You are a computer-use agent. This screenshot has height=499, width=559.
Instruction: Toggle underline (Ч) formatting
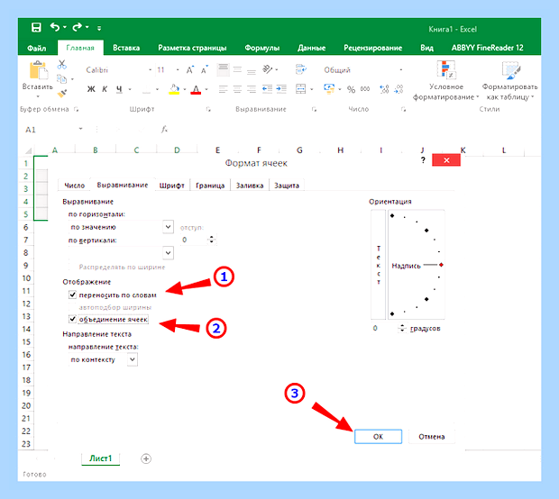119,89
